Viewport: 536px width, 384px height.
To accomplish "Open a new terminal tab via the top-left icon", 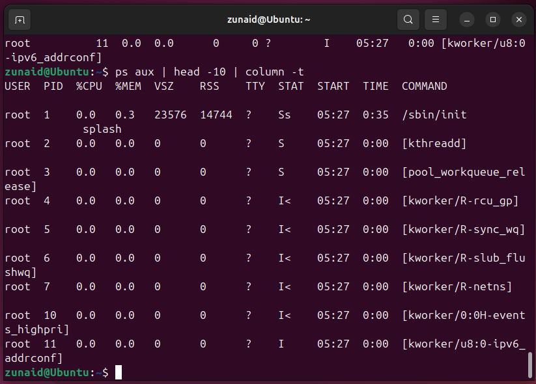I will [x=19, y=20].
